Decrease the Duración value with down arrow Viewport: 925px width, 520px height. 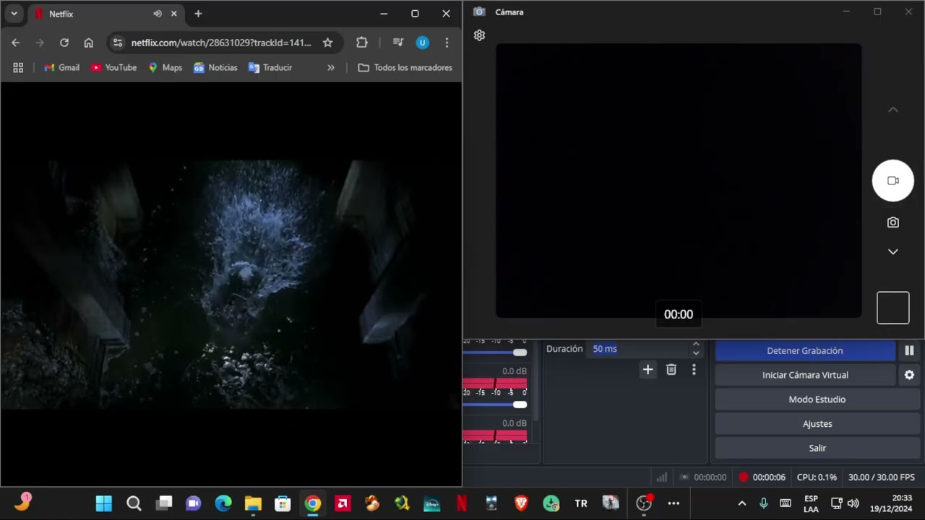pyautogui.click(x=696, y=353)
